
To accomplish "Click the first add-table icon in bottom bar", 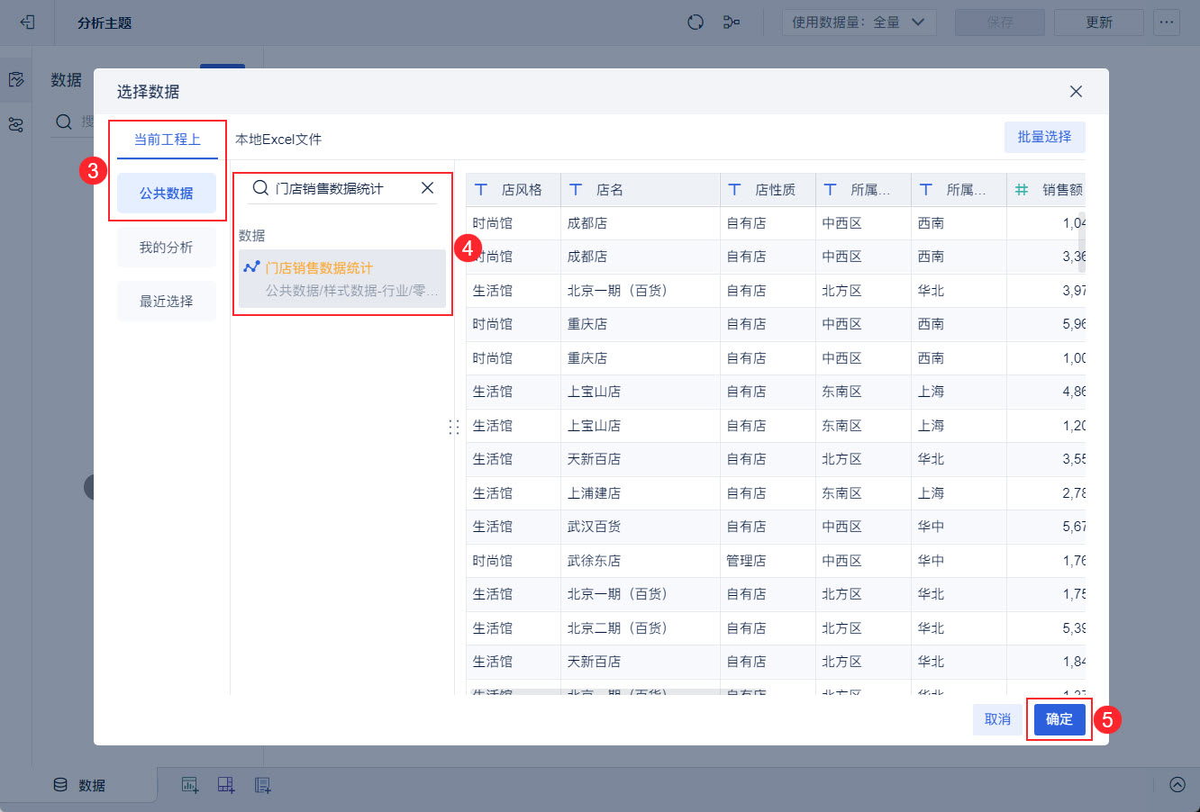I will [190, 785].
